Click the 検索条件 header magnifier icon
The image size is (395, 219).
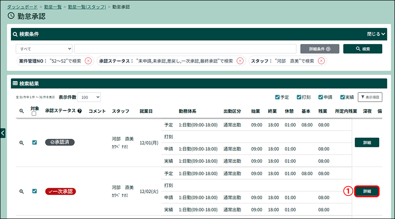(15, 34)
